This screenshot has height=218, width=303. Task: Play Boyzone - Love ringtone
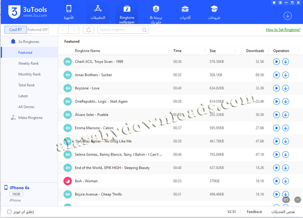[276, 88]
